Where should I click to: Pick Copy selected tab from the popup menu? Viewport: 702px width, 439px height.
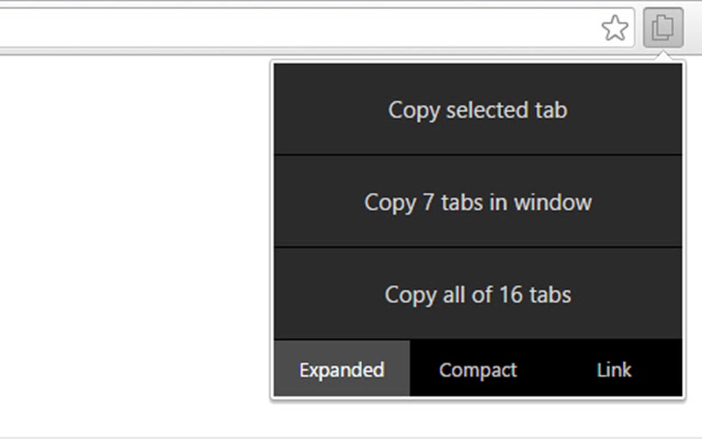(478, 109)
